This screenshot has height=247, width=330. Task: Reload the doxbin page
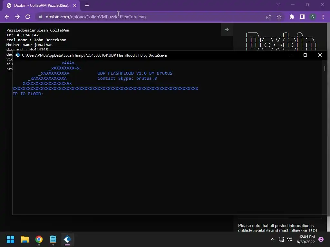(28, 17)
